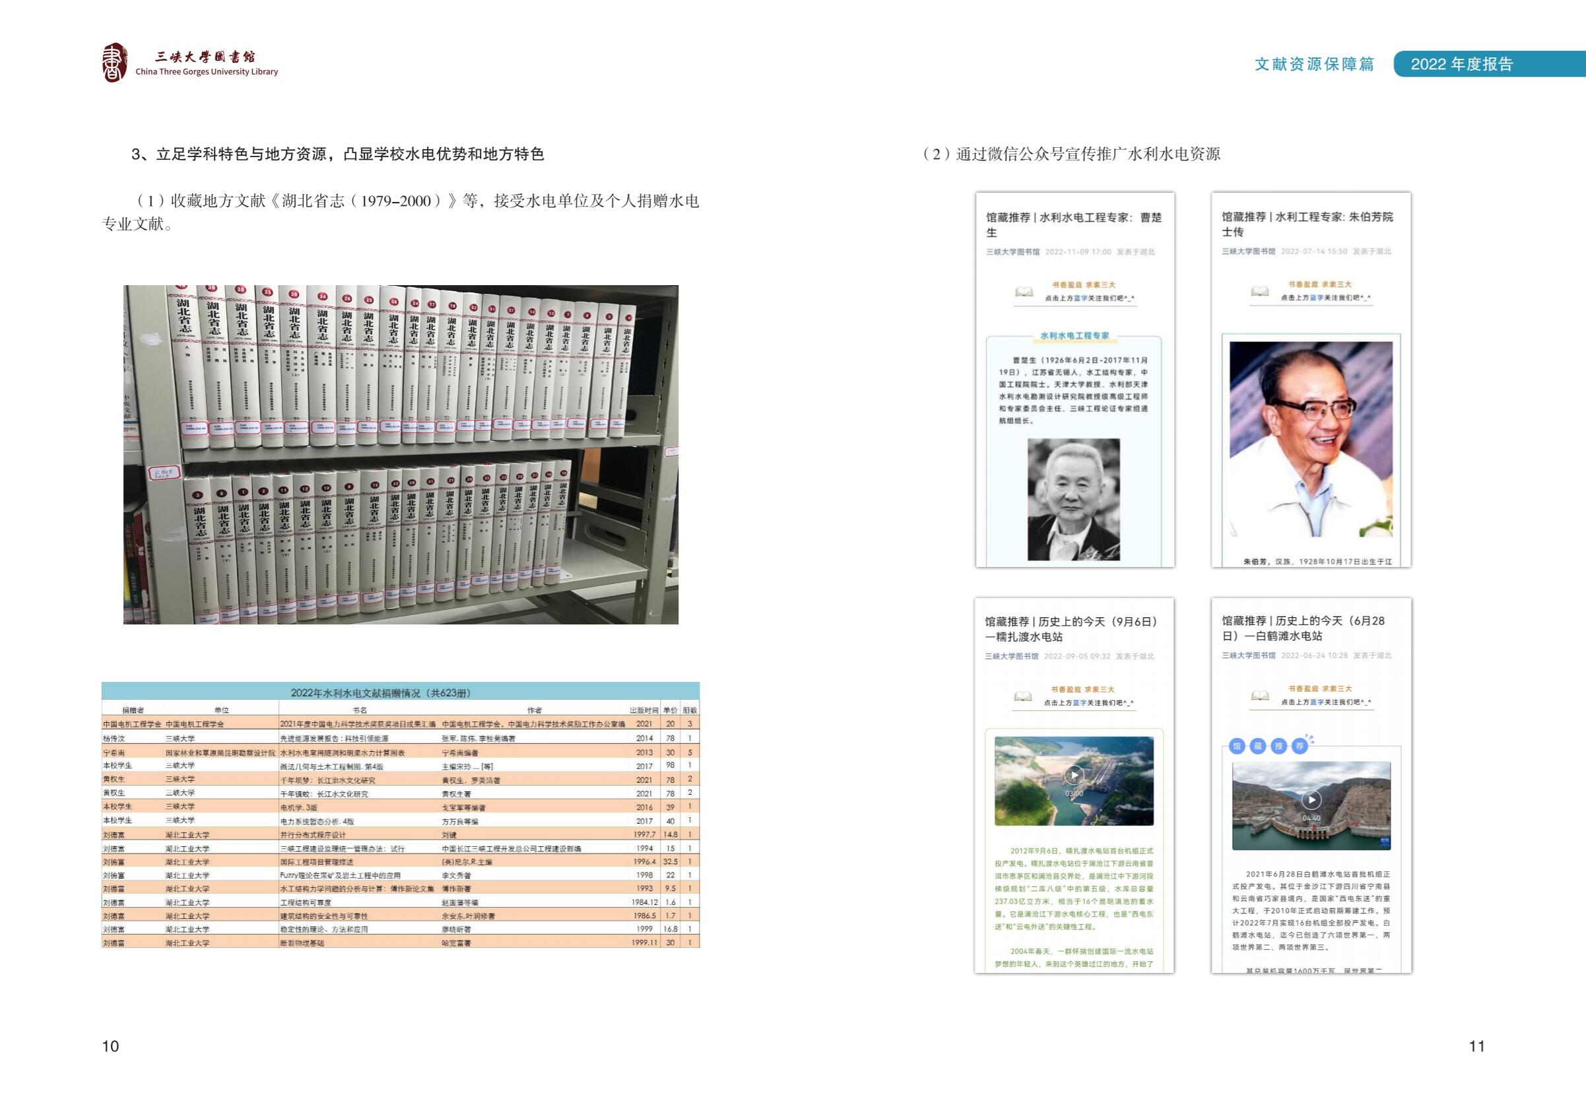Click the text China Three Gorges University Library
Screen dimensions: 1586x1105
[x=207, y=72]
